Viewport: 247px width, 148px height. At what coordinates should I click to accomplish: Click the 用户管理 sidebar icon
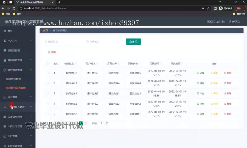tap(5, 136)
